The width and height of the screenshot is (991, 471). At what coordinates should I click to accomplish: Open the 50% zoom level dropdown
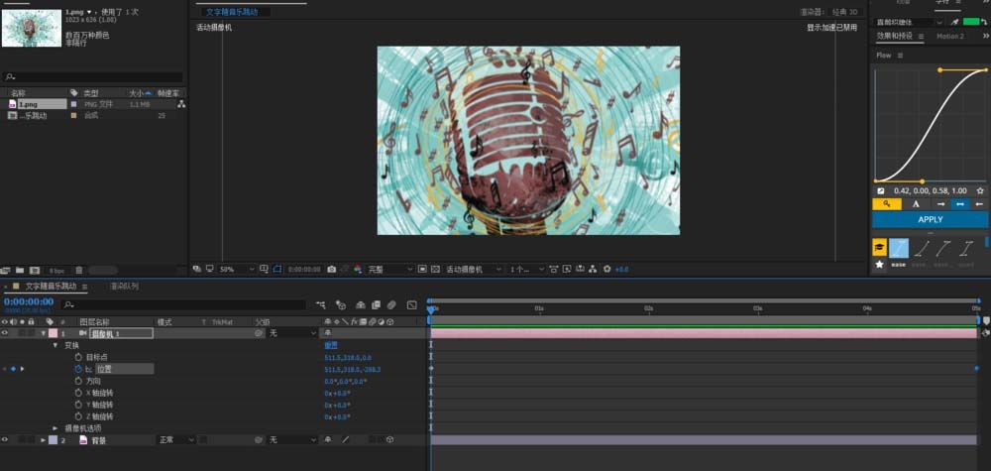point(236,269)
